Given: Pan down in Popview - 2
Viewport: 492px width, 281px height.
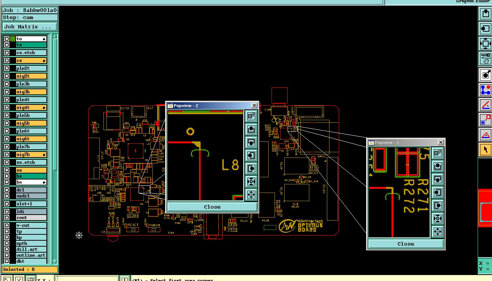Looking at the screenshot, I should [x=251, y=142].
